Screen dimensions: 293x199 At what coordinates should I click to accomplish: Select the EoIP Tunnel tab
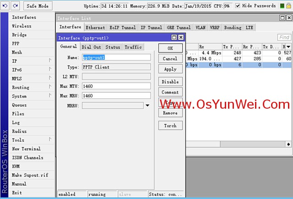pyautogui.click(x=123, y=28)
